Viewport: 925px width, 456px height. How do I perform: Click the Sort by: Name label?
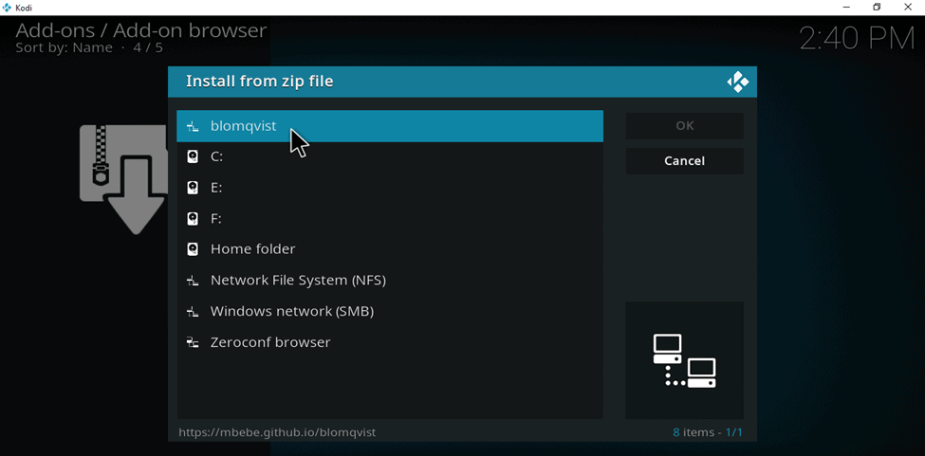coord(64,47)
